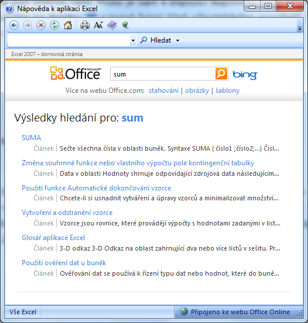This screenshot has width=308, height=323.
Task: Print the help topic
Action: click(85, 25)
